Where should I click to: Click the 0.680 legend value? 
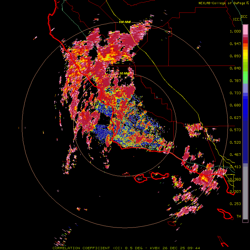235,105
